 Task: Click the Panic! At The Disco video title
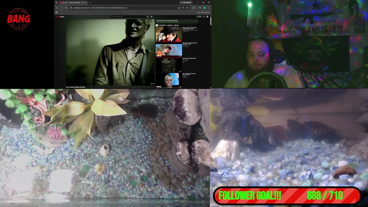pyautogui.click(x=190, y=28)
